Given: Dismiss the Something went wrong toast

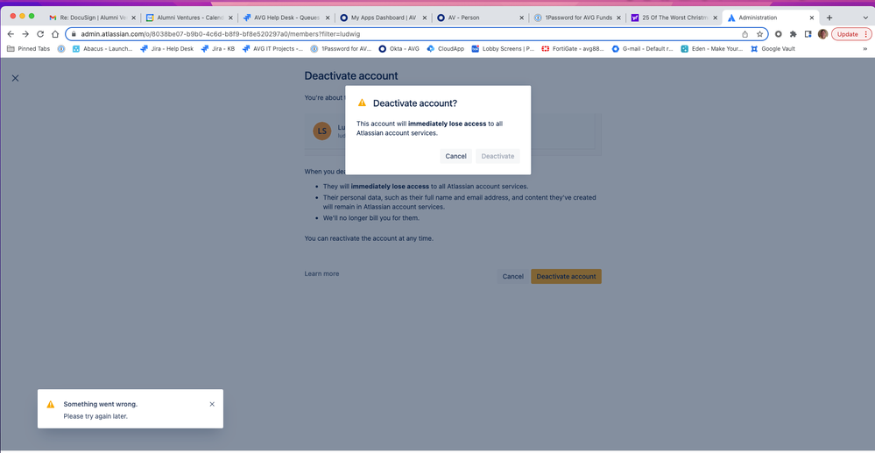Looking at the screenshot, I should 212,404.
